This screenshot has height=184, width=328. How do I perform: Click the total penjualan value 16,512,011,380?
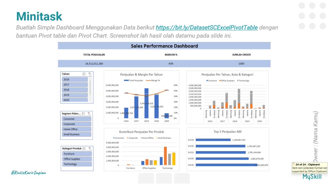click(x=94, y=64)
